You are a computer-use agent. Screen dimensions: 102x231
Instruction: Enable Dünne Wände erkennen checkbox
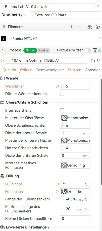pos(62,94)
